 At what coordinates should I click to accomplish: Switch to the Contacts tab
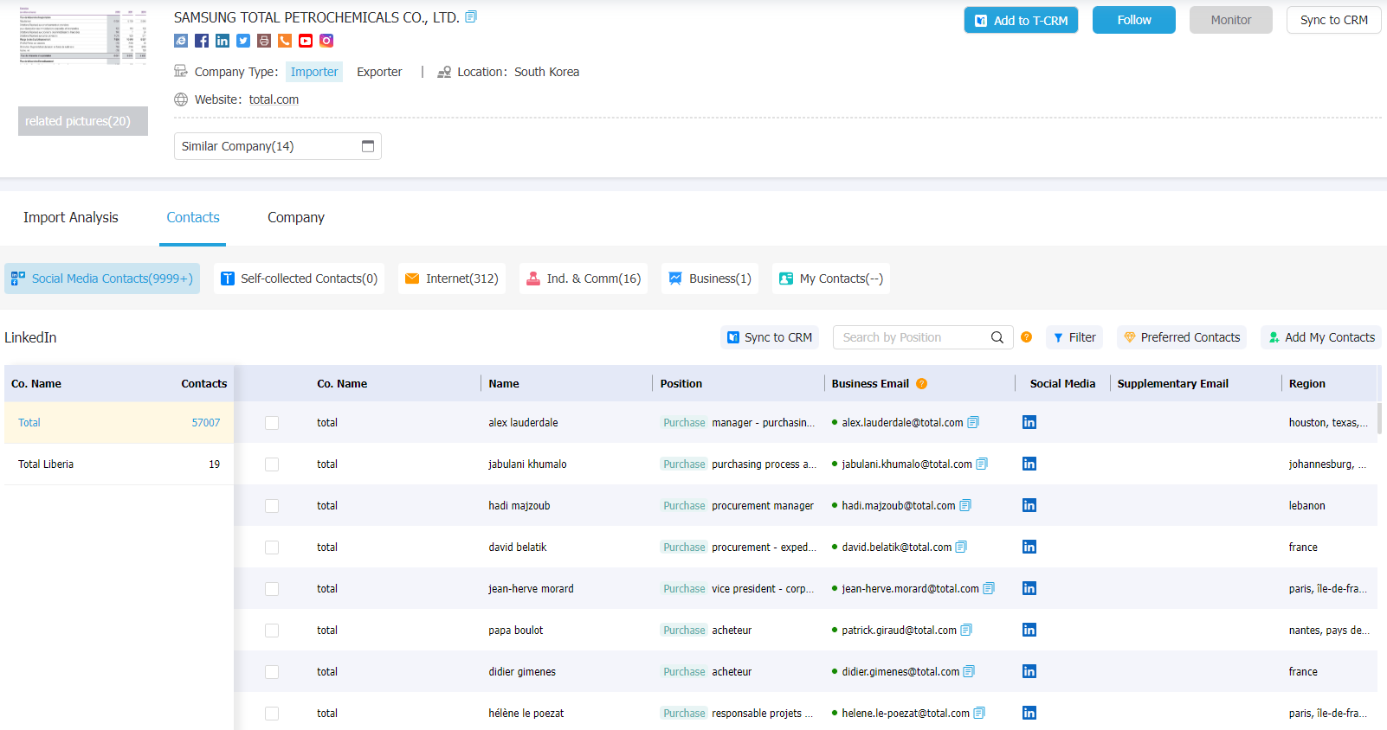point(193,217)
